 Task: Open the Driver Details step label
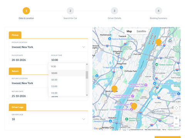click(x=114, y=18)
